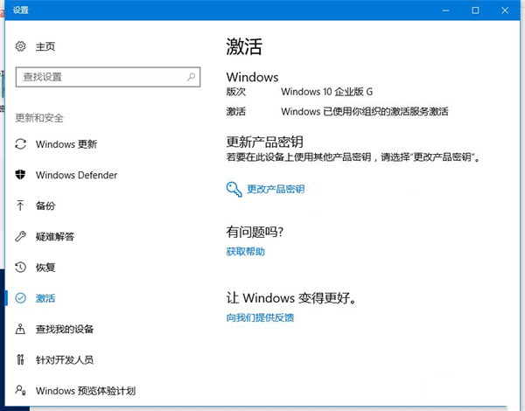Open the 获取帮助 link
The height and width of the screenshot is (411, 525).
pyautogui.click(x=245, y=252)
